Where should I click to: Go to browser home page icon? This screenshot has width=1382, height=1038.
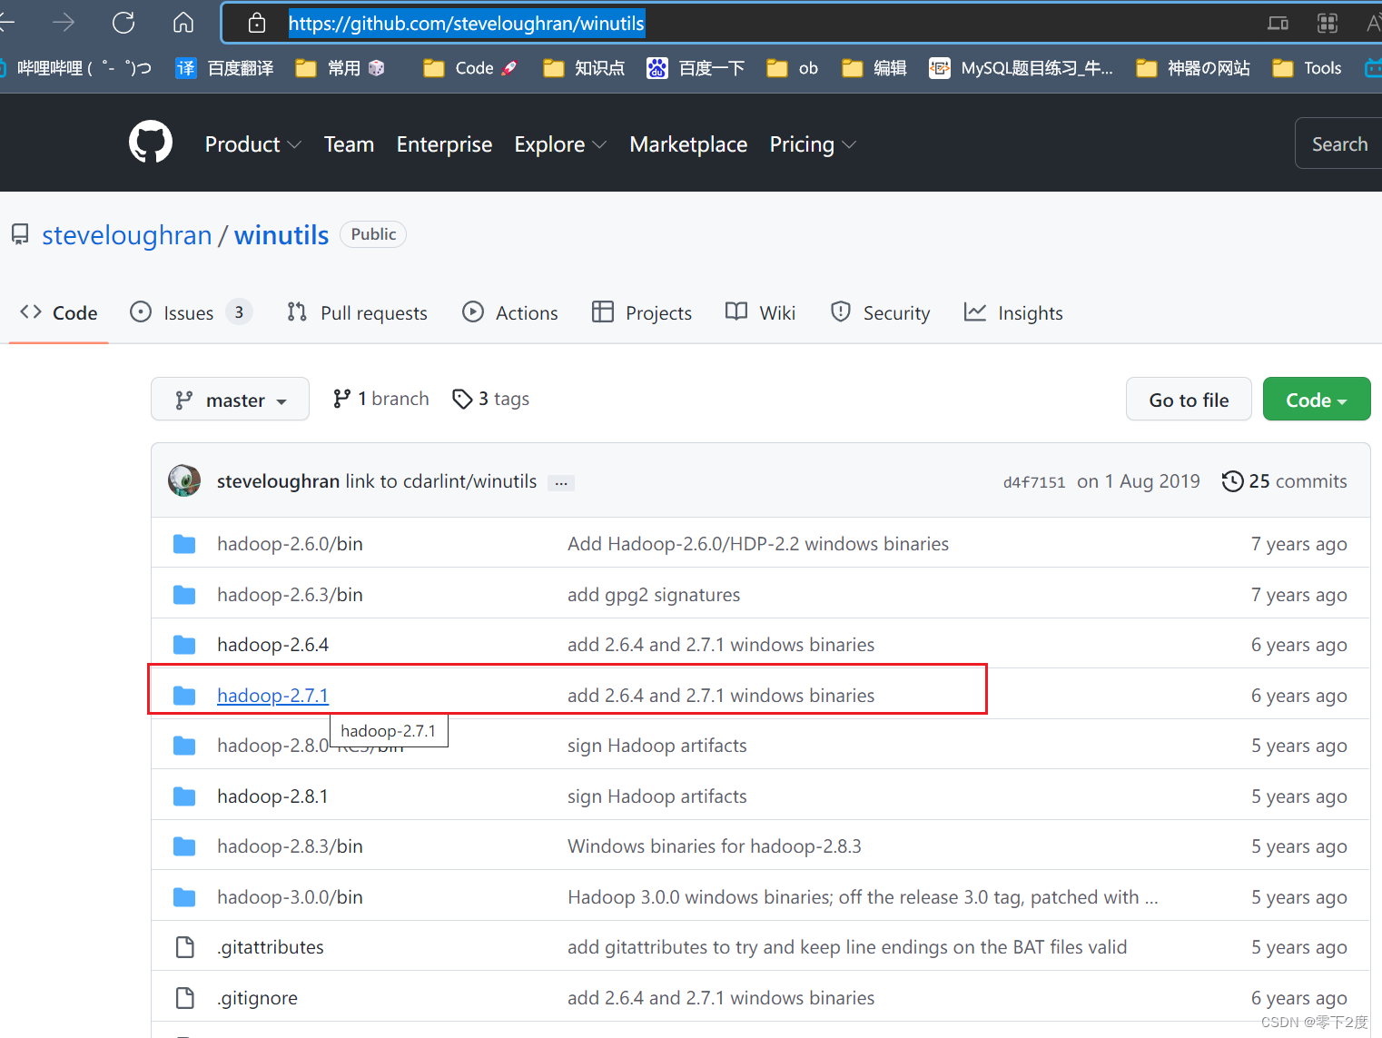pyautogui.click(x=183, y=23)
